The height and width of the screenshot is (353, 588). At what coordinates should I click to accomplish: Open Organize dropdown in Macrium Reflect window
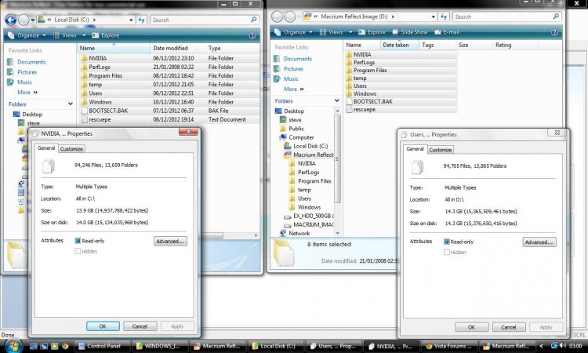[293, 32]
